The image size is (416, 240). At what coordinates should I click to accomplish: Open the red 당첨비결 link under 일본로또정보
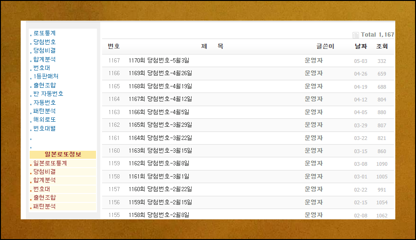tap(44, 171)
